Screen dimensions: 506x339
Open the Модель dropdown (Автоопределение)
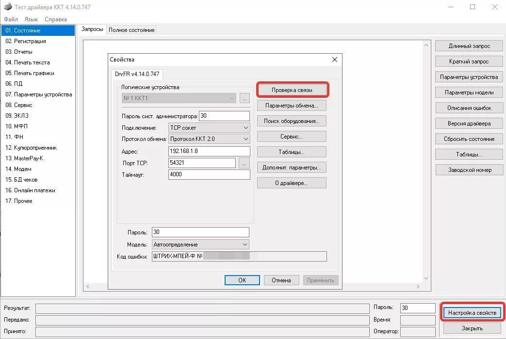tap(200, 245)
